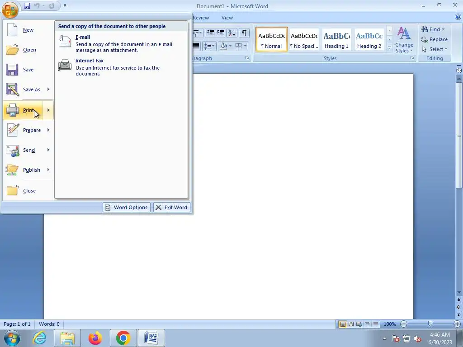Image resolution: width=463 pixels, height=347 pixels.
Task: Open Paragraph dialog launcher
Action: click(x=247, y=58)
